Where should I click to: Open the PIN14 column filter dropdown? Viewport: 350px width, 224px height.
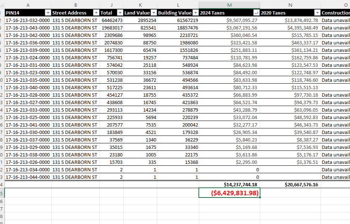48,13
